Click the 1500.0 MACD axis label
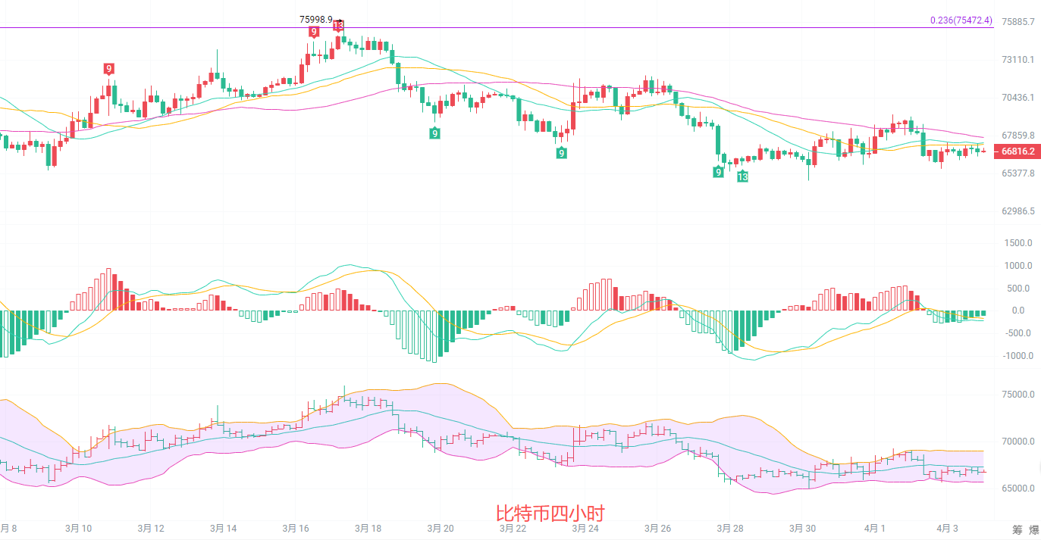This screenshot has width=1041, height=540. click(1018, 243)
